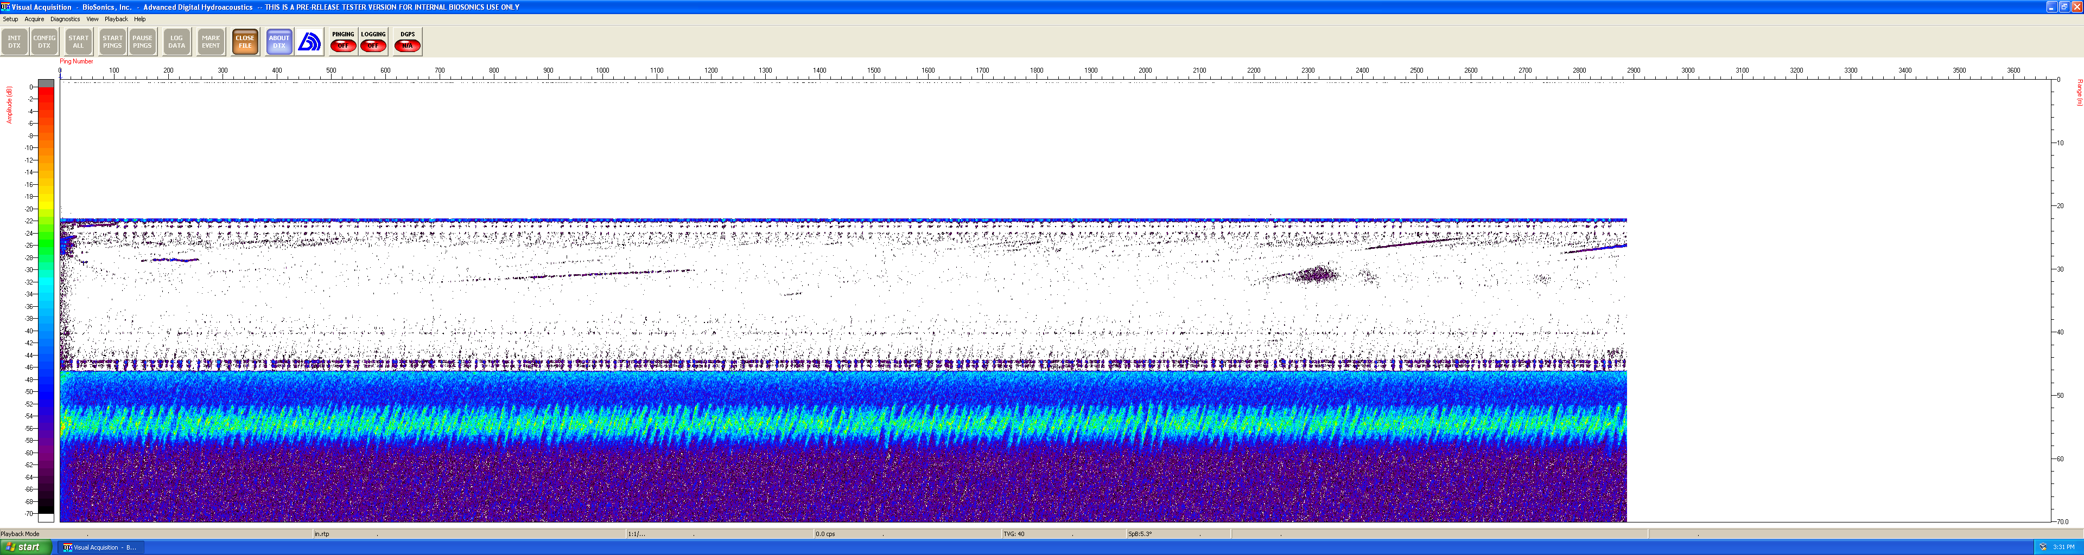Open the ABOUT DTX dialog
Screen dimensions: 2084x555
(279, 42)
